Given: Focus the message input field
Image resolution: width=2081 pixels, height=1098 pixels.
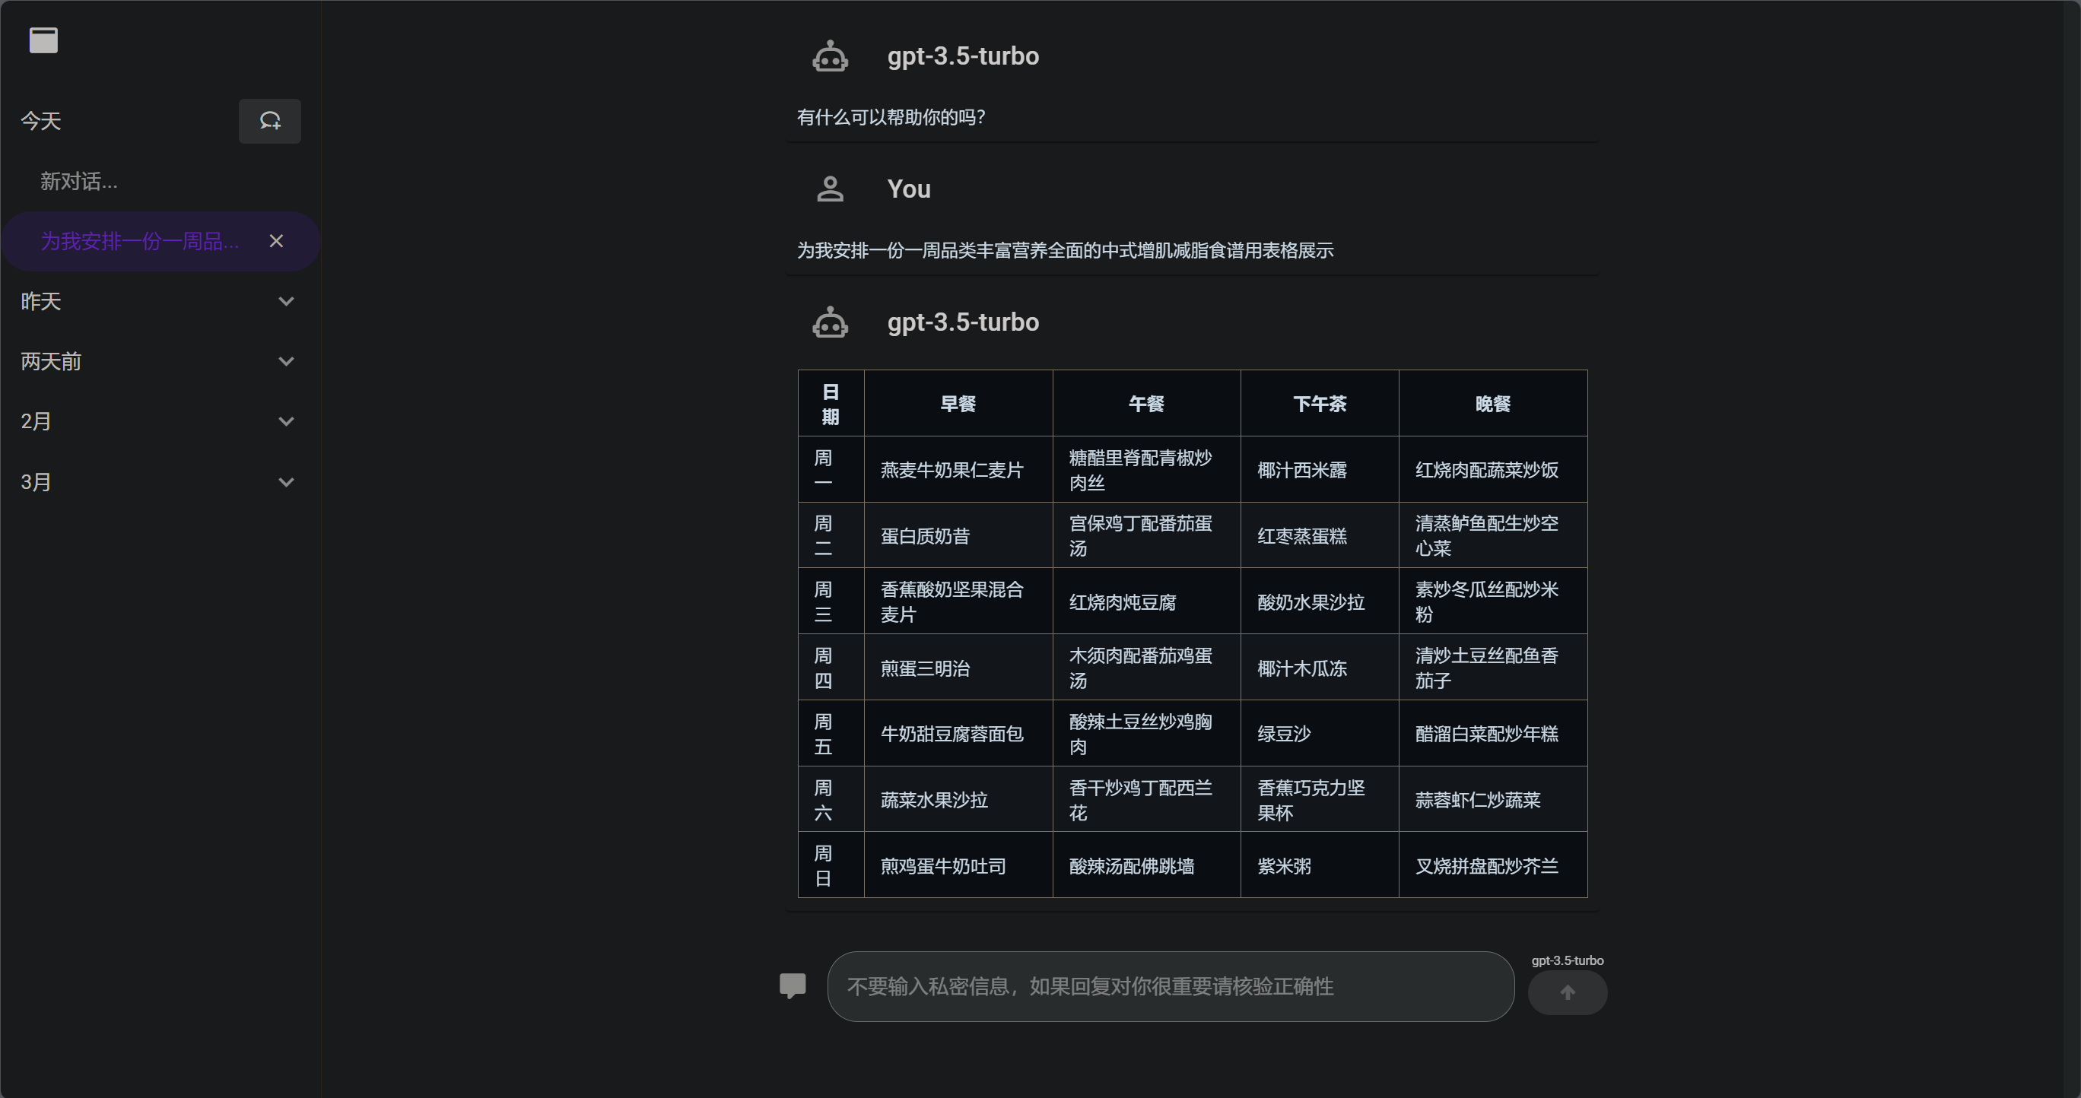Looking at the screenshot, I should point(1171,986).
